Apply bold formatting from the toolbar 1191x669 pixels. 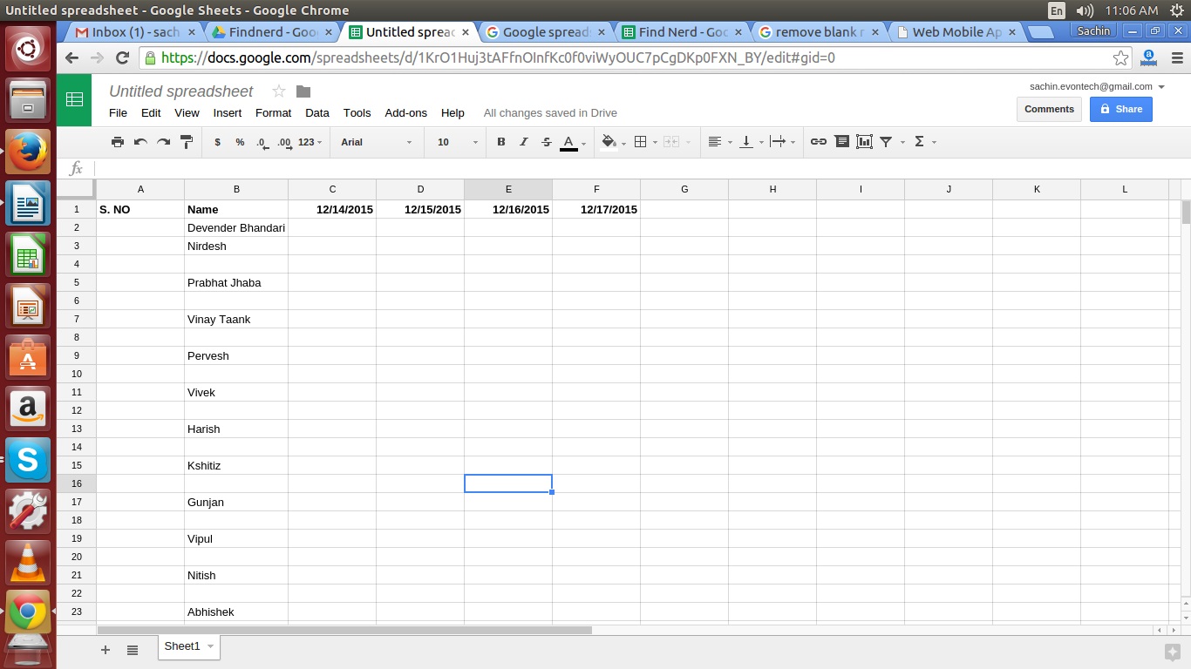[x=500, y=142]
